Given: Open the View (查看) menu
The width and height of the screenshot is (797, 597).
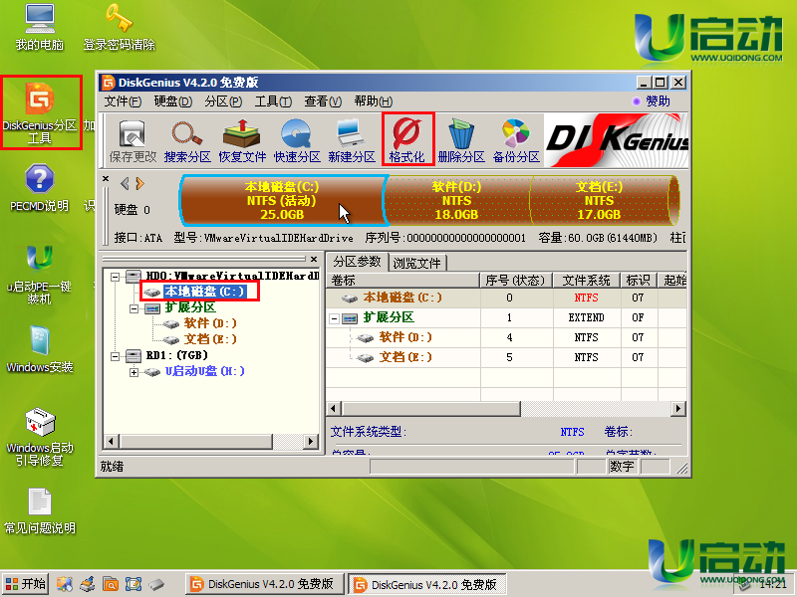Looking at the screenshot, I should 323,101.
